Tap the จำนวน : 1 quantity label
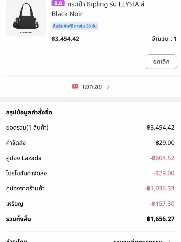The image size is (181, 242). 164,39
